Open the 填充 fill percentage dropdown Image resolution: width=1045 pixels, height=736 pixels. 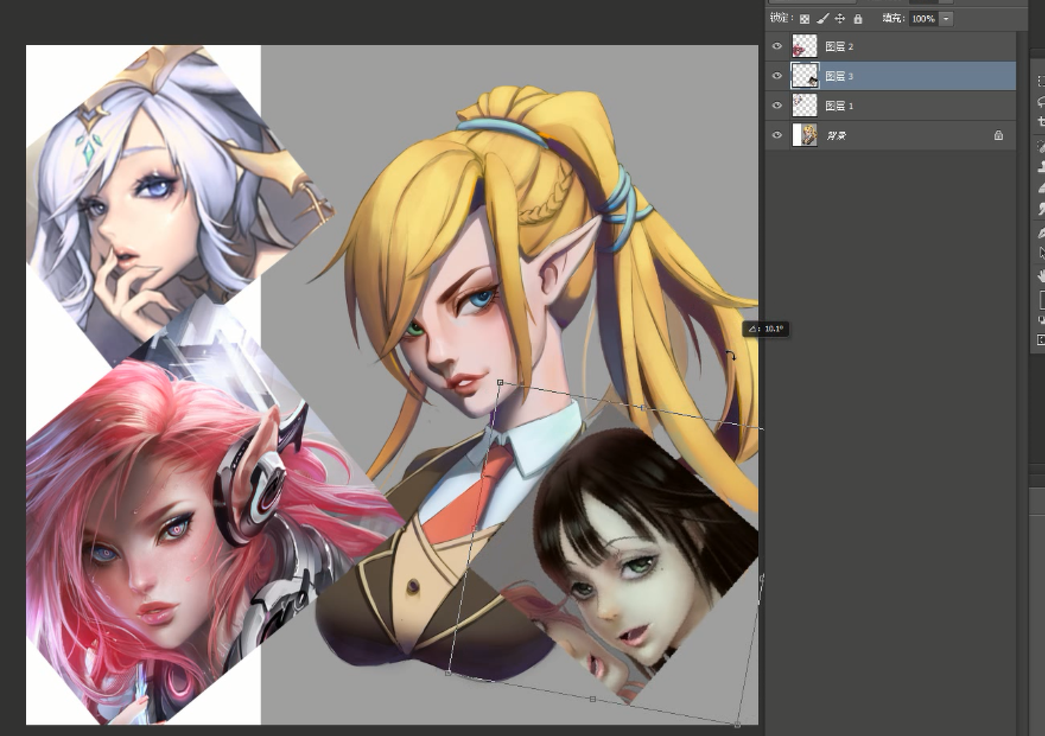pyautogui.click(x=946, y=19)
